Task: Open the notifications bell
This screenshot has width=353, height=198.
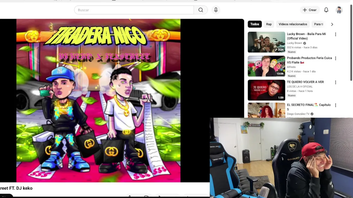Action: coord(326,10)
